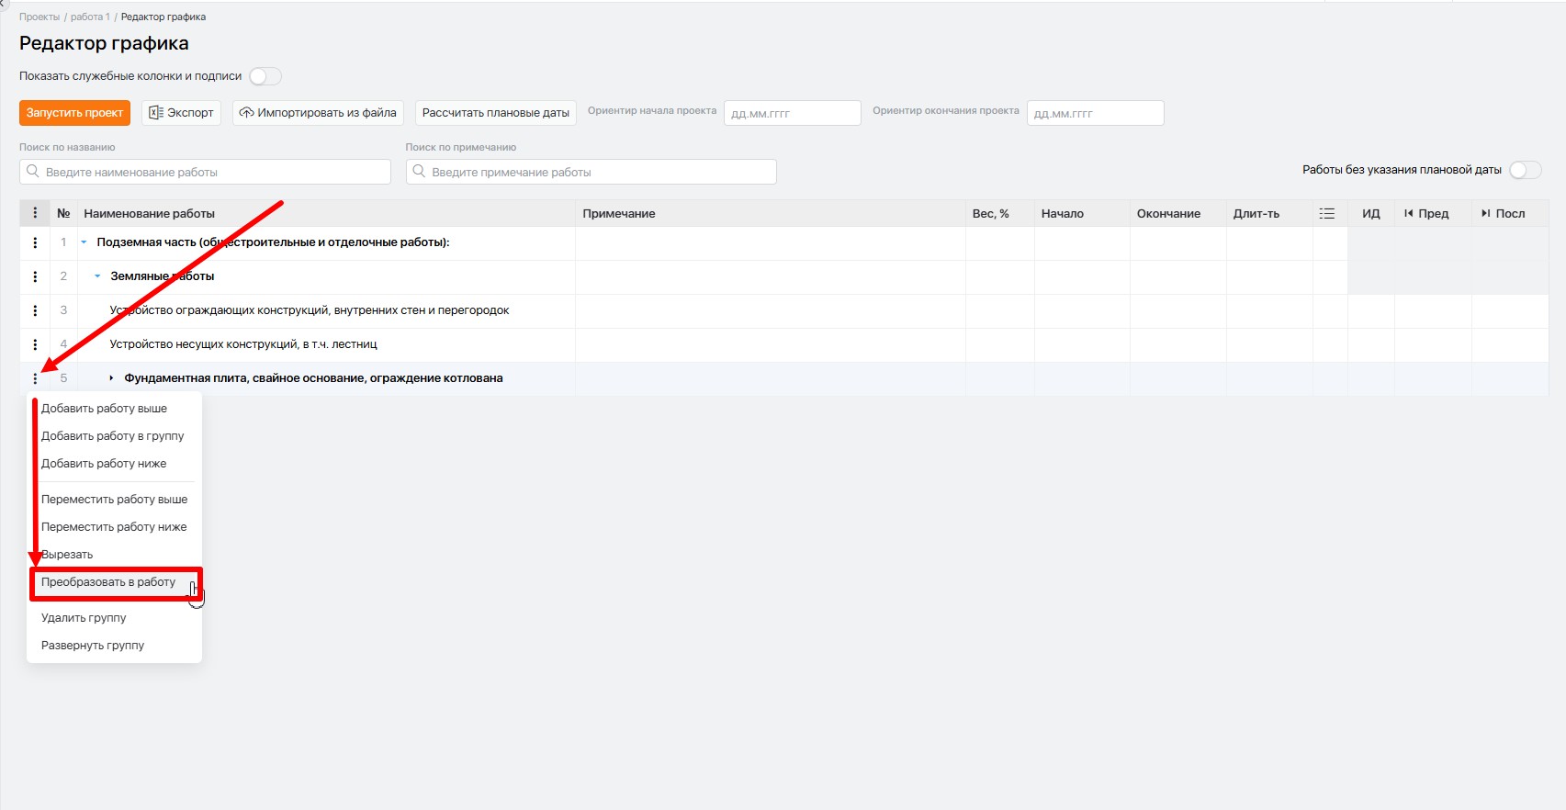Open row 1 three-dot actions menu
This screenshot has width=1566, height=810.
coord(35,242)
